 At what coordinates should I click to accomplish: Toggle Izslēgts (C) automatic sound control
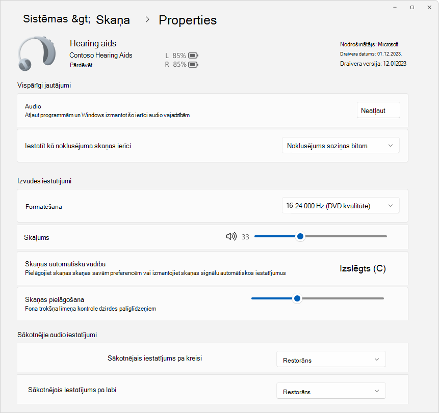pyautogui.click(x=363, y=268)
